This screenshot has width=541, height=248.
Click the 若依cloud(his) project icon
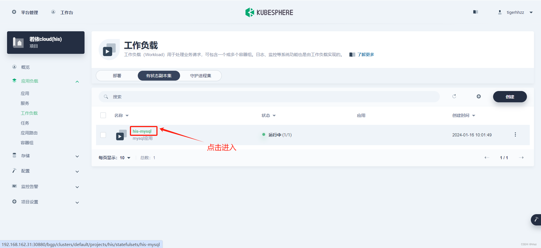pos(18,43)
